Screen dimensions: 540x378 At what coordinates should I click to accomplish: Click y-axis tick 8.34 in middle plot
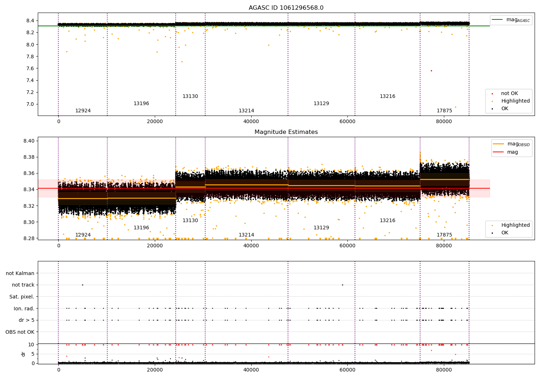(x=29, y=190)
